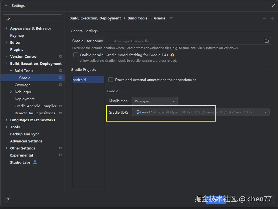Click the JDK folder icon in Gradle JDK field
The width and height of the screenshot is (278, 209).
coord(139,112)
